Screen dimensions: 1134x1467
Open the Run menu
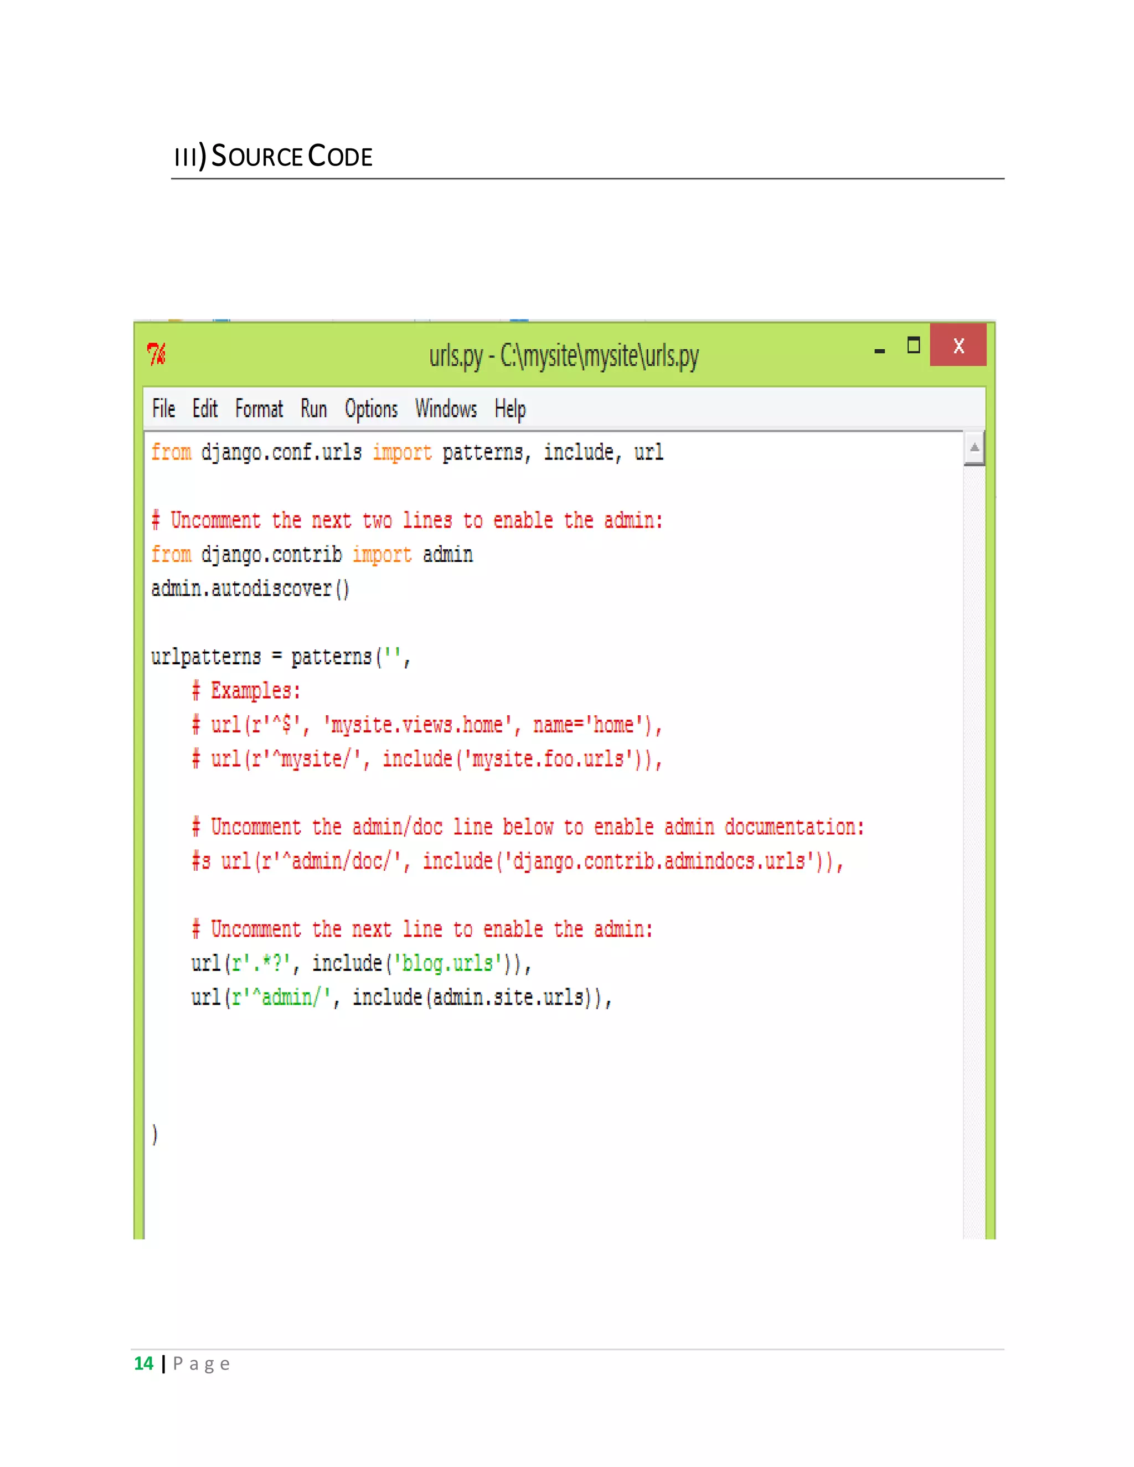click(x=313, y=409)
